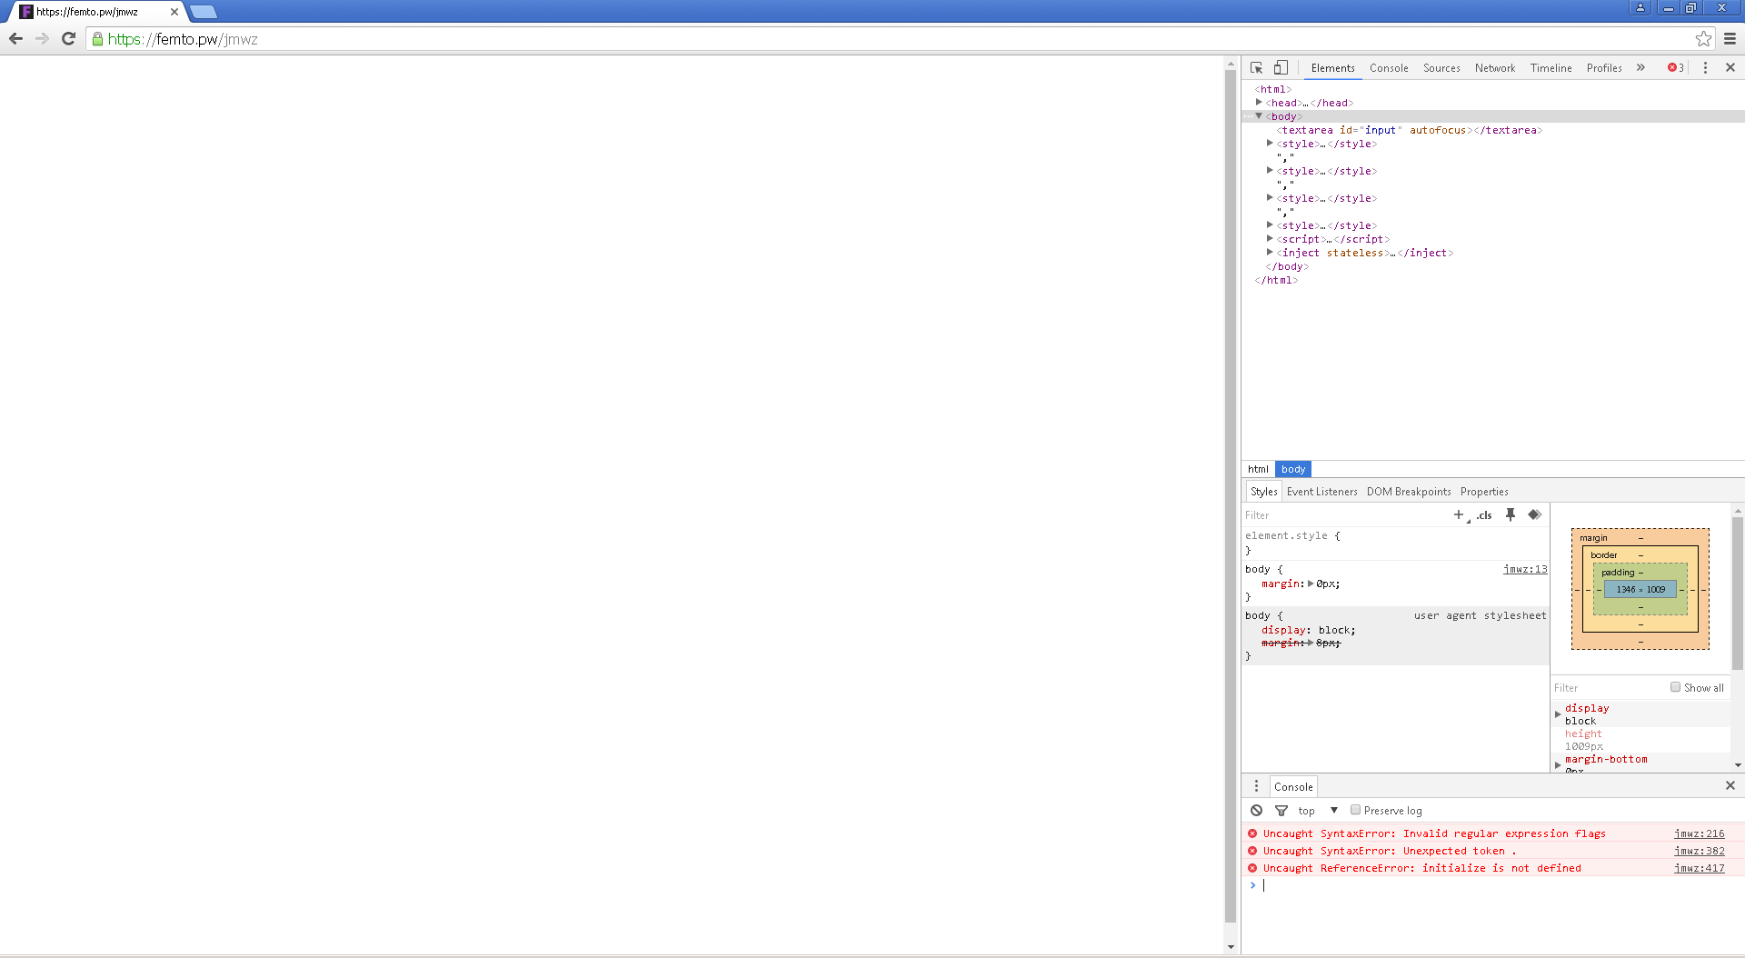The width and height of the screenshot is (1745, 958).
Task: Switch to Event Listeners tab
Action: coord(1321,492)
